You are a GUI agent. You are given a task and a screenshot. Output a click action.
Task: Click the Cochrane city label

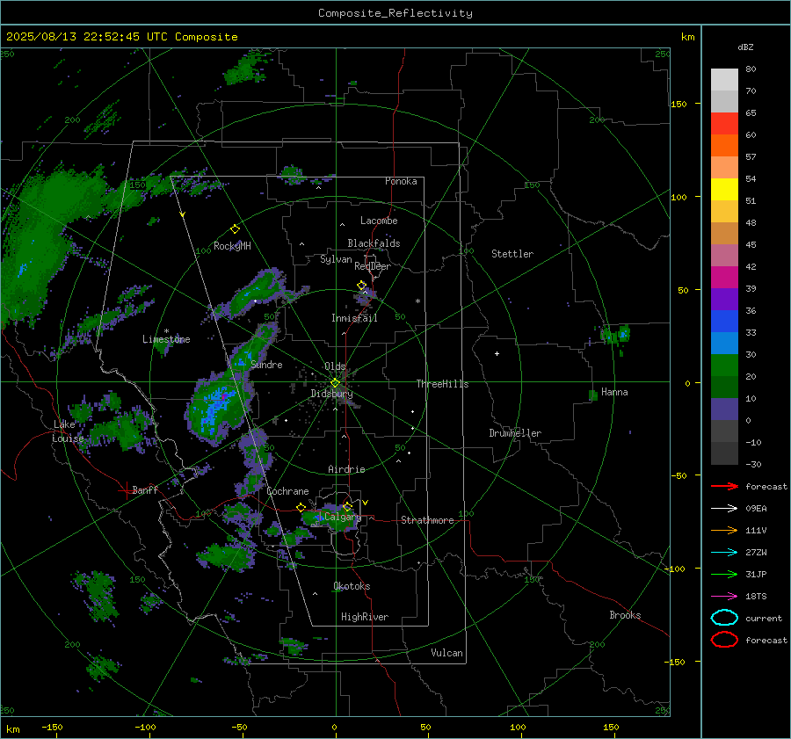[287, 491]
